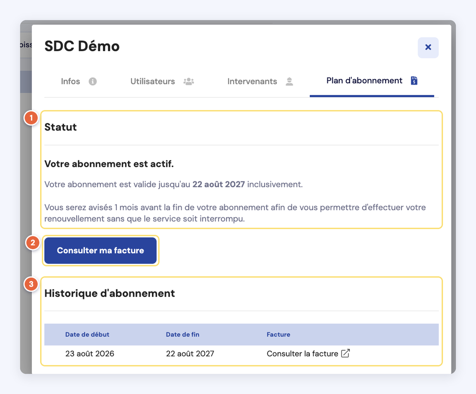Click the worker icon beside Intervenants
This screenshot has height=394, width=476.
tap(289, 81)
